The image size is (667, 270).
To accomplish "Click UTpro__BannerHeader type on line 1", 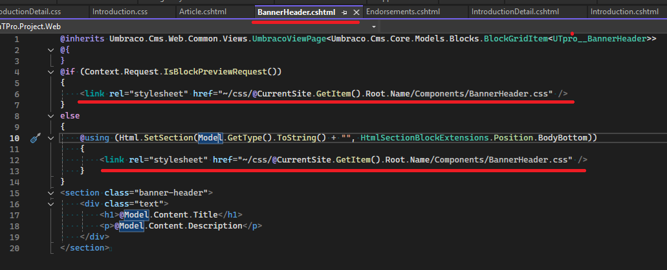I will (600, 39).
